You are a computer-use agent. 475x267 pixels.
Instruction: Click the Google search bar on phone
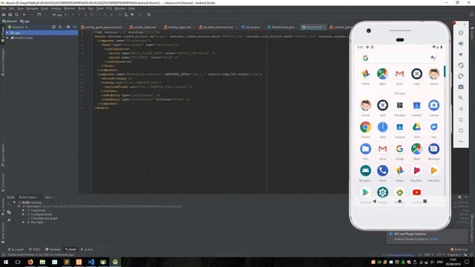(399, 58)
